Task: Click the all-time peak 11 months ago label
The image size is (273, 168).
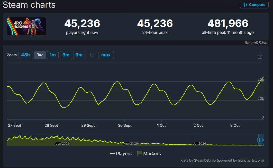Action: click(228, 33)
